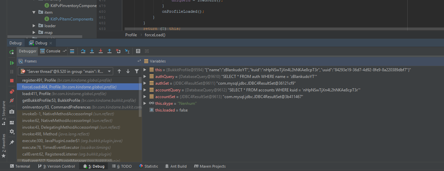Image resolution: width=444 pixels, height=171 pixels.
Task: Click the camera thread dump icon
Action: pos(12,112)
